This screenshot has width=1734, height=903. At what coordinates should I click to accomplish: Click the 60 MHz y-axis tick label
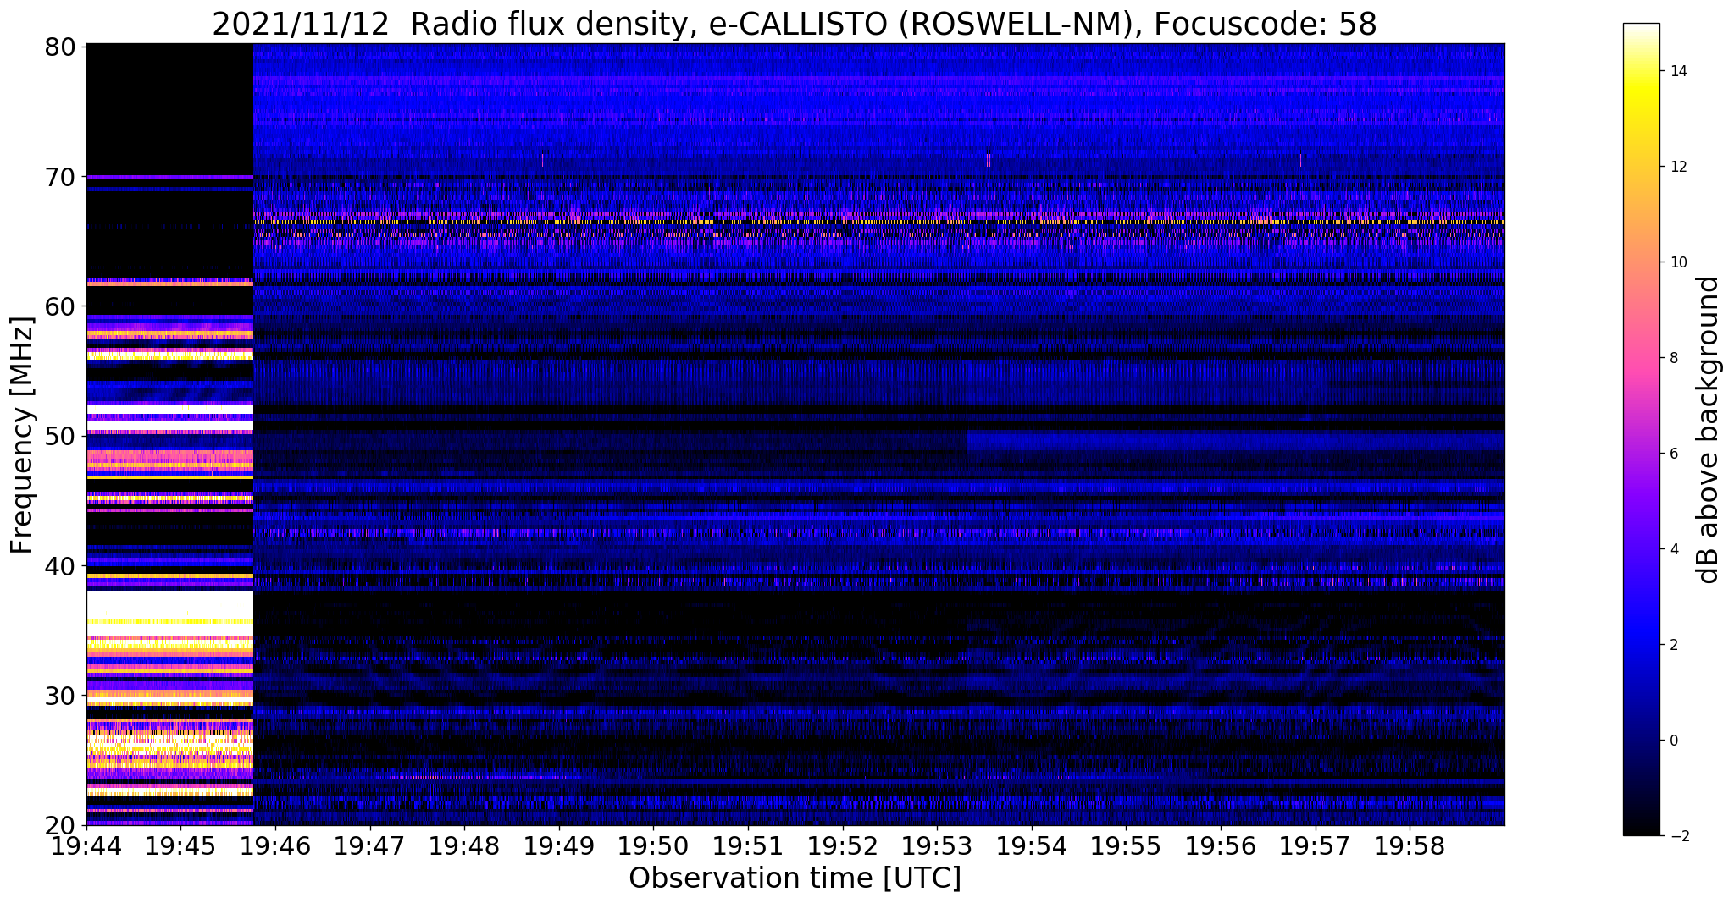point(58,306)
